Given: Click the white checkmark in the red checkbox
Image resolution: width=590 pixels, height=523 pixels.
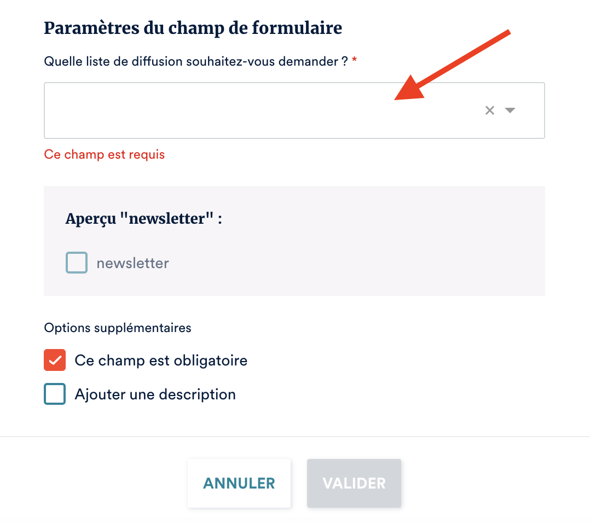Looking at the screenshot, I should point(55,361).
